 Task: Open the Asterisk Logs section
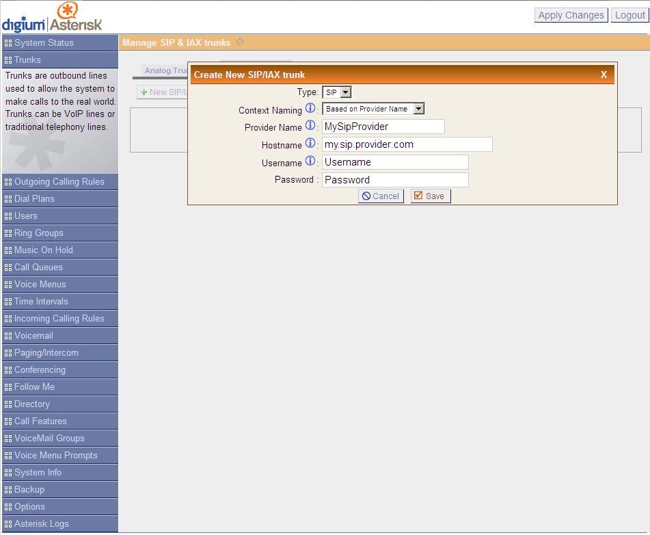tap(41, 523)
